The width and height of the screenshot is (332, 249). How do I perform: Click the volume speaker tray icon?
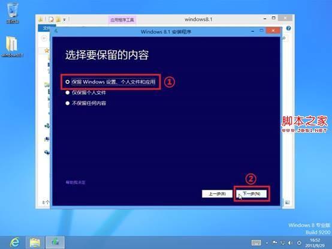[291, 242]
